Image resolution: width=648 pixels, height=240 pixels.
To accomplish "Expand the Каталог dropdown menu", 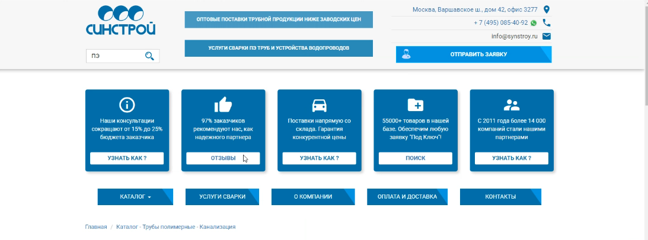I will [135, 197].
